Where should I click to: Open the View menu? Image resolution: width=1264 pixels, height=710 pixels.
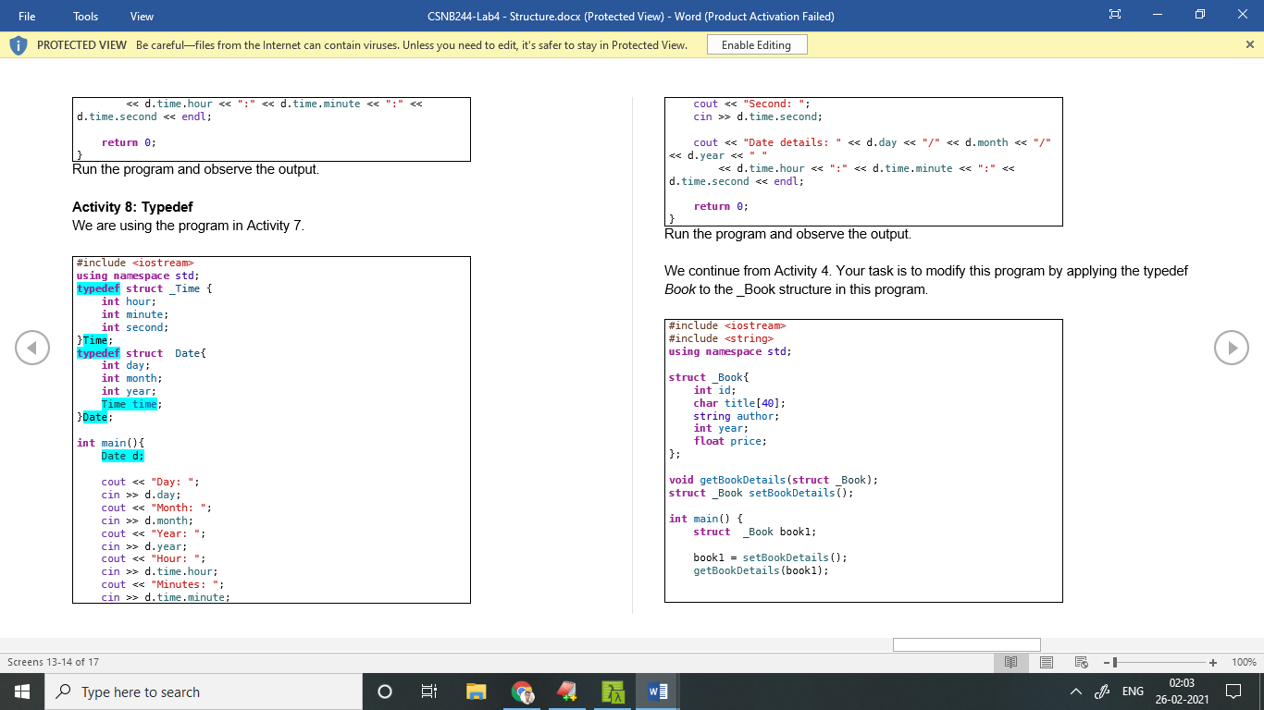tap(141, 16)
